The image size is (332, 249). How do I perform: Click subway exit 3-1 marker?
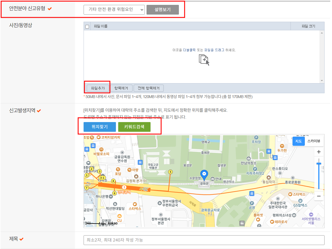(x=102, y=178)
